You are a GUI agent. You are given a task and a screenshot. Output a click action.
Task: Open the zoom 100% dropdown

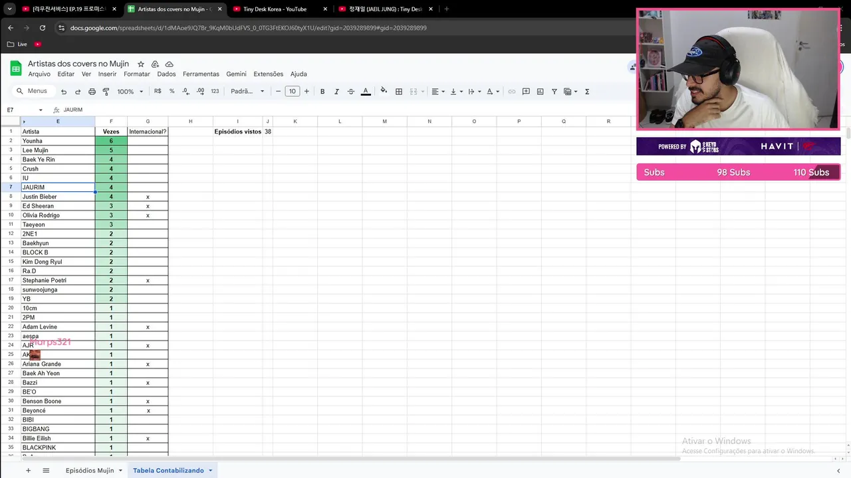[129, 92]
